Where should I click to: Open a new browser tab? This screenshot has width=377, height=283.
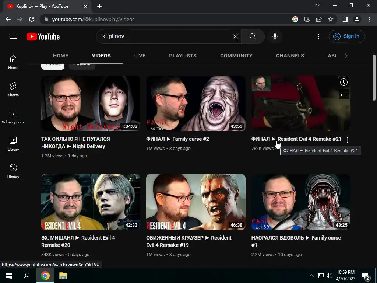click(x=99, y=6)
